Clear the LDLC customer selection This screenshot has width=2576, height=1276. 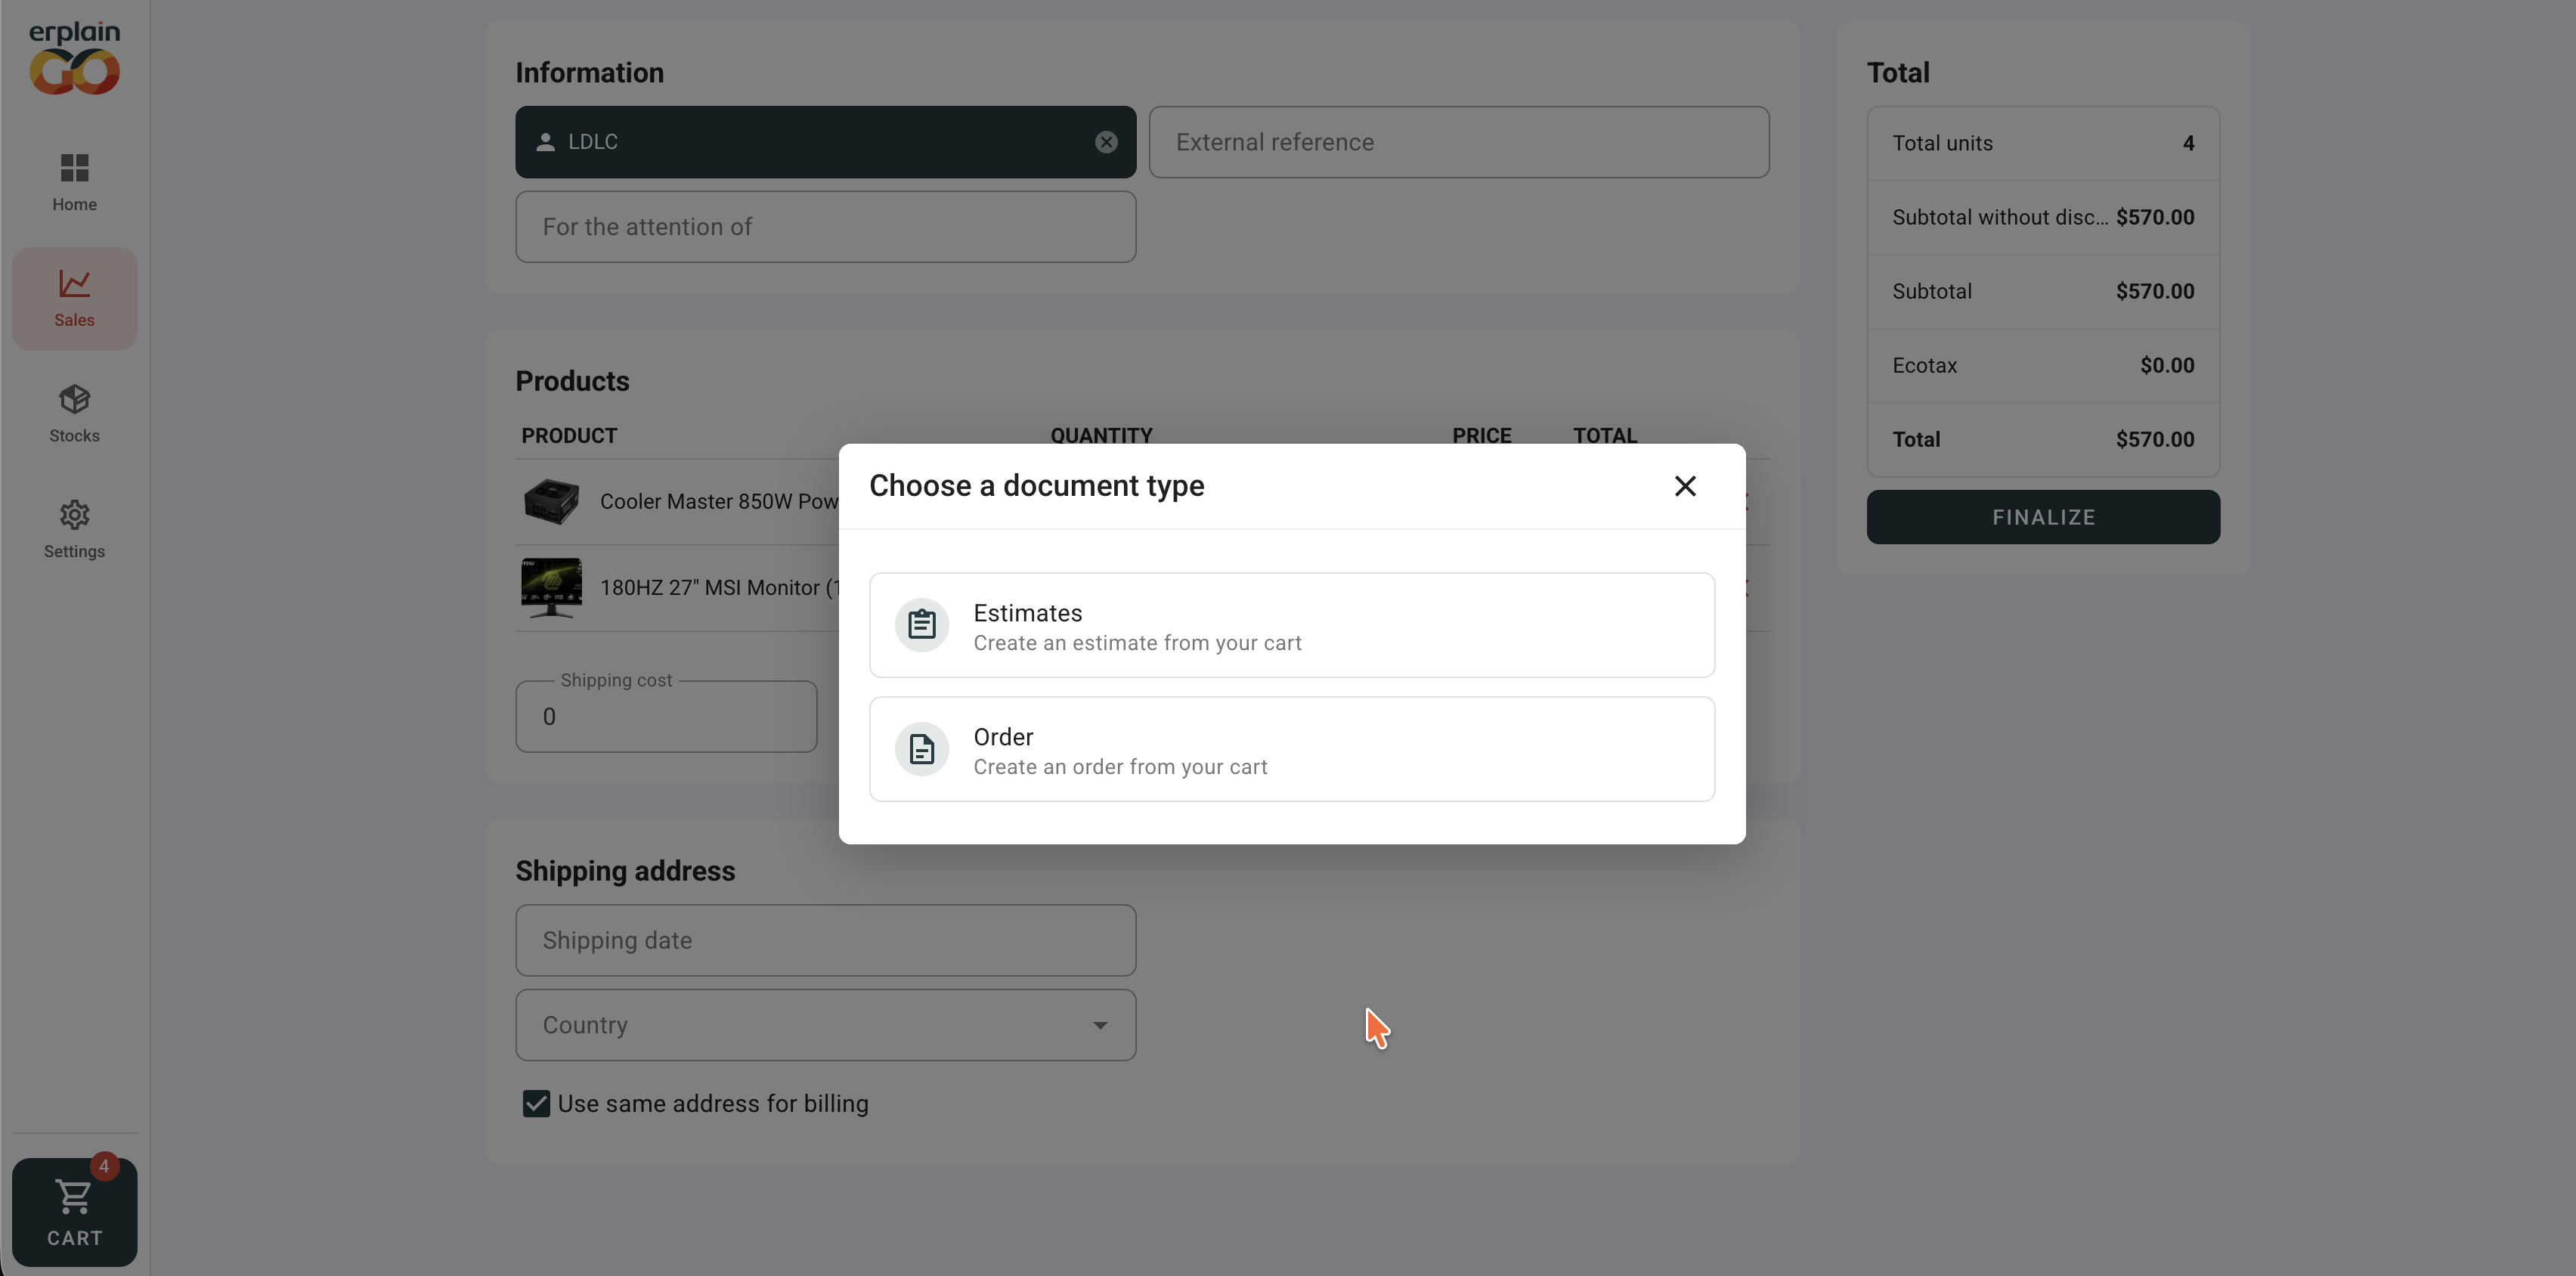[x=1105, y=142]
